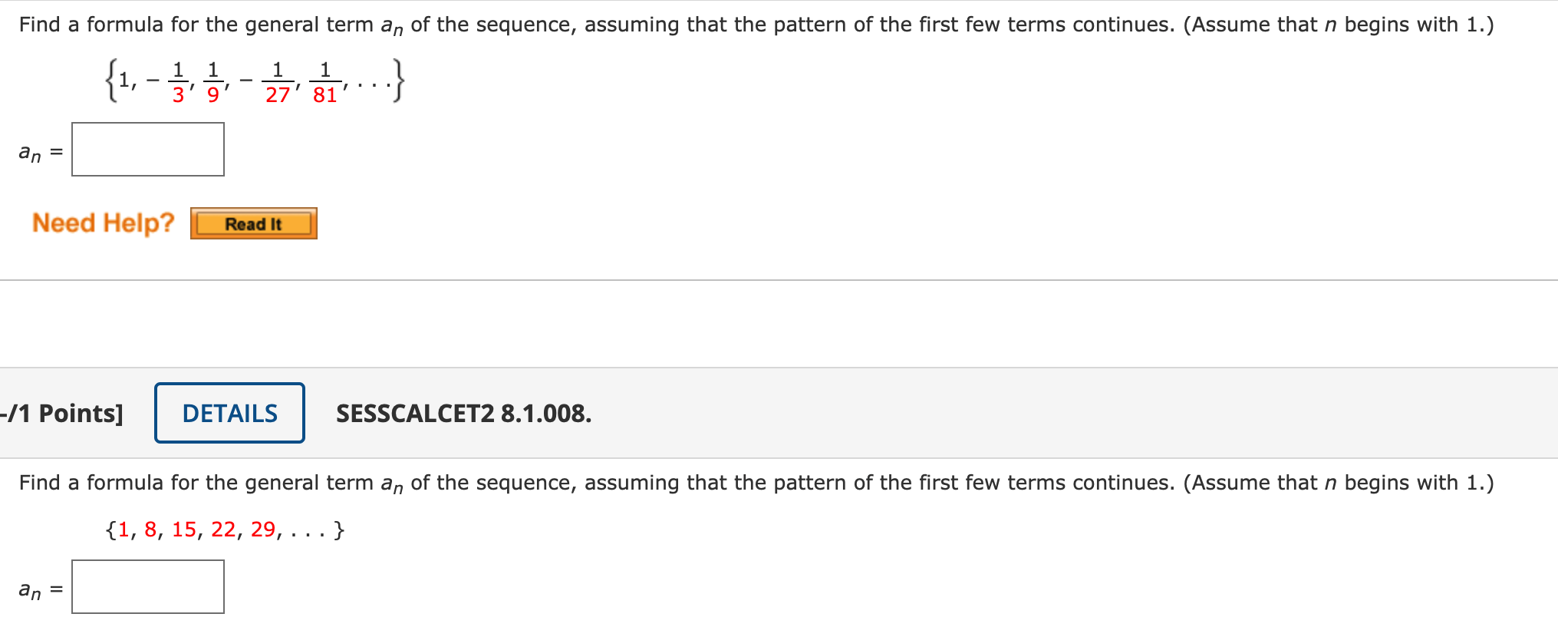
Task: Click the red number 29 in the second sequence
Action: coord(262,528)
